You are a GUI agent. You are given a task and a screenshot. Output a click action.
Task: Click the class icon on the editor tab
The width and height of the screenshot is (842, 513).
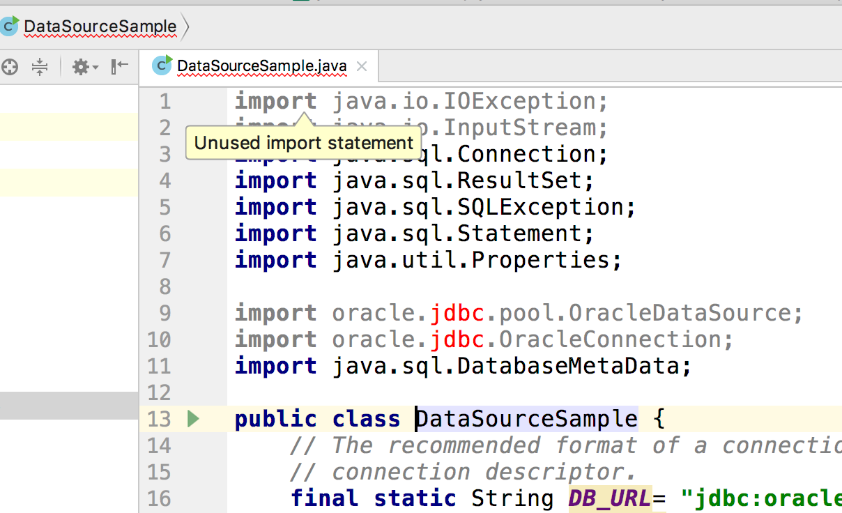(161, 66)
